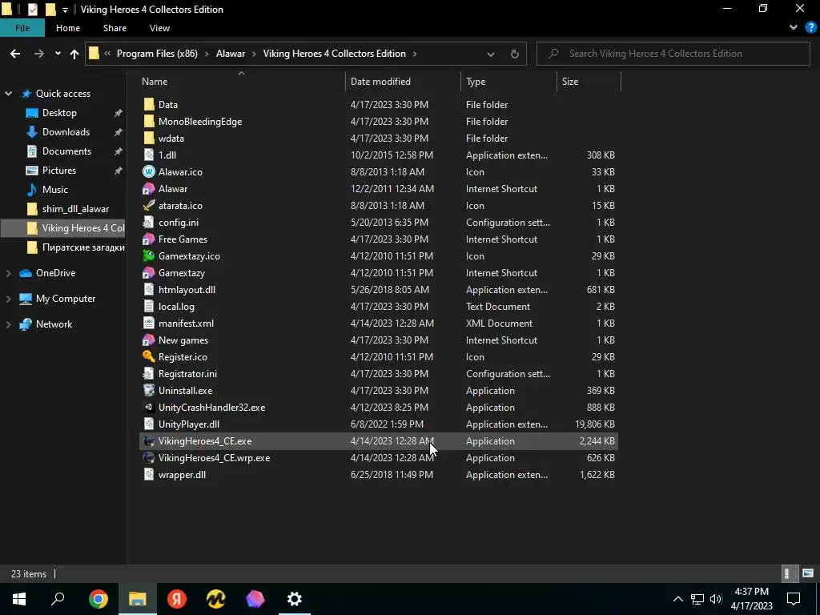Click Program Files (x86) in the breadcrumb
Image resolution: width=820 pixels, height=615 pixels.
pos(157,54)
